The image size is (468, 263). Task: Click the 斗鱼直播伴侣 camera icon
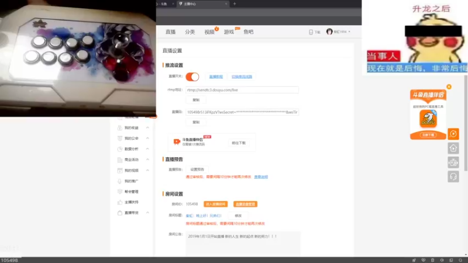tap(177, 141)
